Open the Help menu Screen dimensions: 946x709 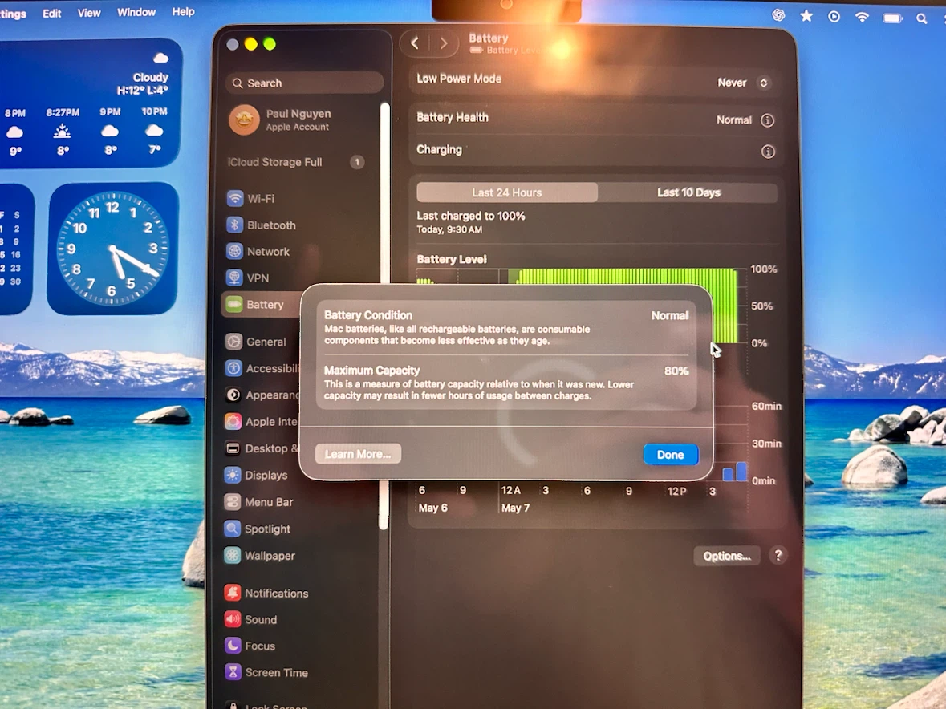pyautogui.click(x=184, y=11)
